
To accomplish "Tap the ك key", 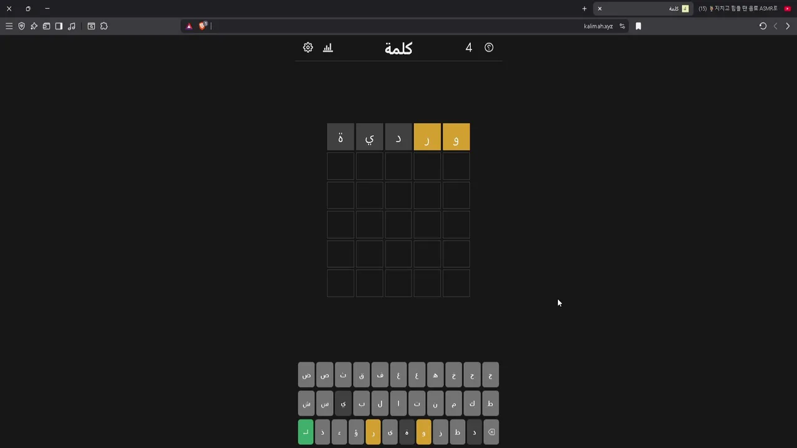I will click(472, 404).
